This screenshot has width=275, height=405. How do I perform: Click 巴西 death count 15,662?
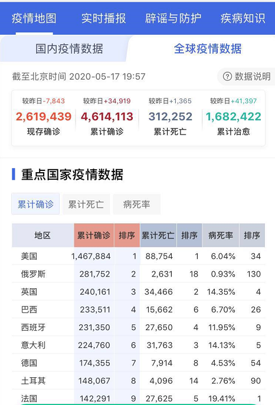159,309
